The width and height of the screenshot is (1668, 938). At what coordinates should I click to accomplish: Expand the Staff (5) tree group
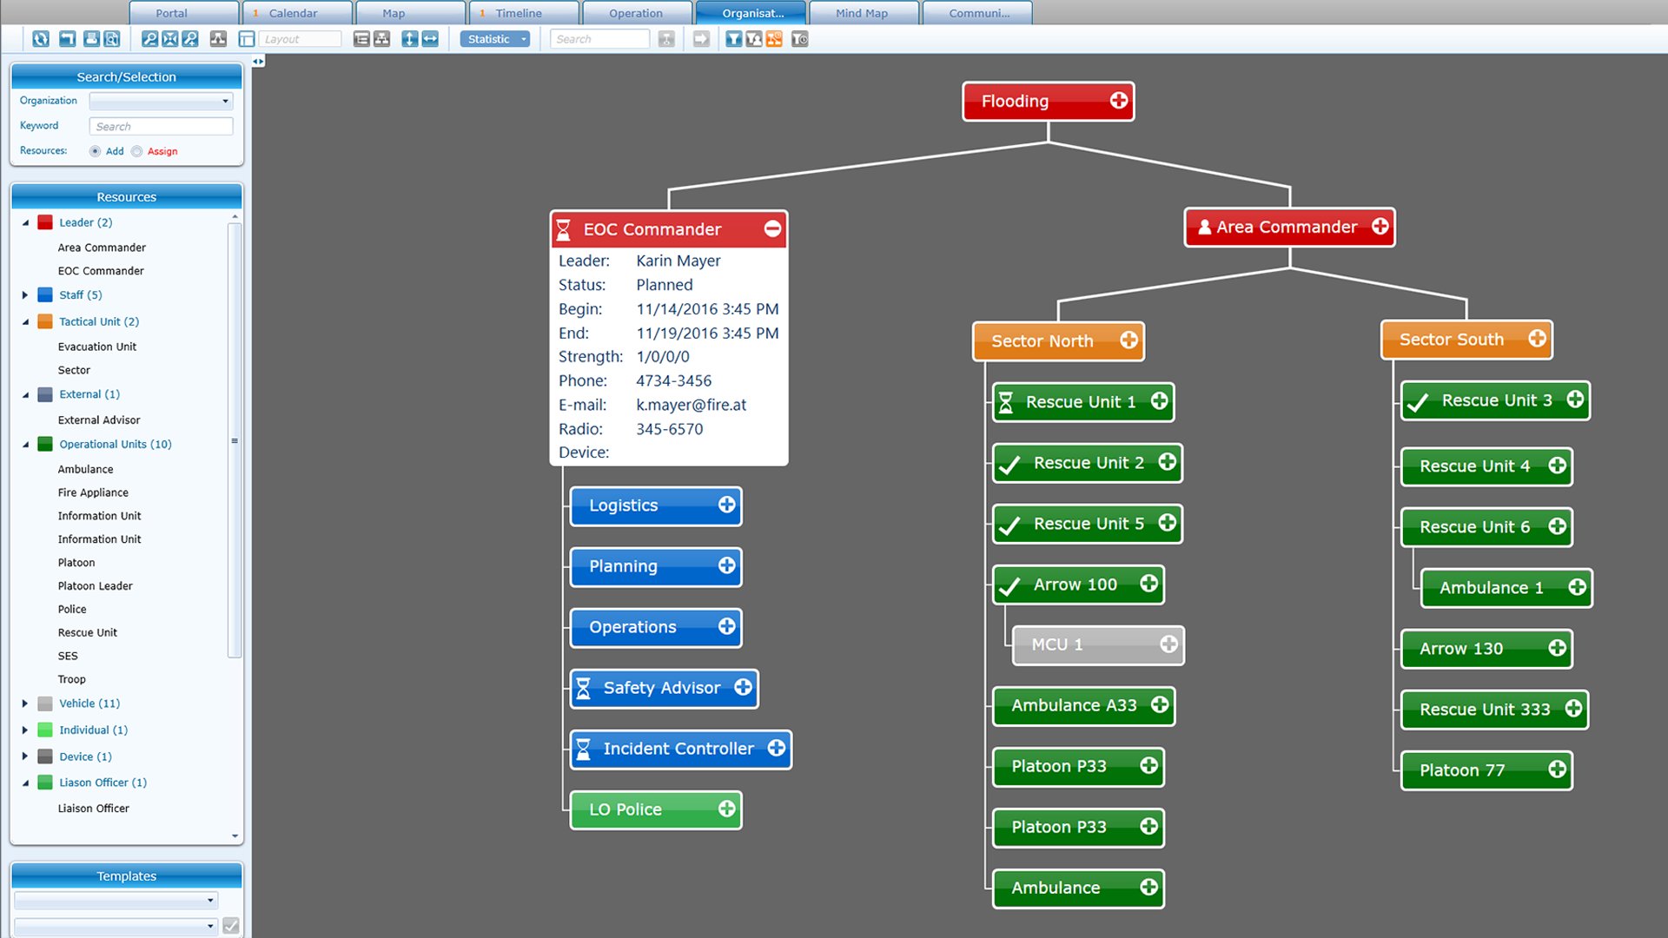tap(25, 295)
